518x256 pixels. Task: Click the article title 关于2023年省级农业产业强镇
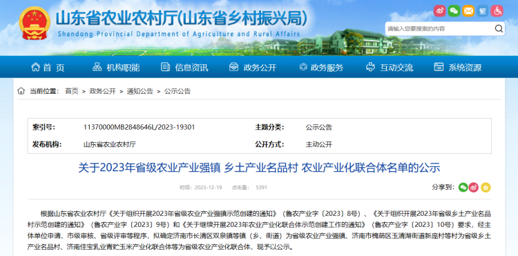click(259, 168)
